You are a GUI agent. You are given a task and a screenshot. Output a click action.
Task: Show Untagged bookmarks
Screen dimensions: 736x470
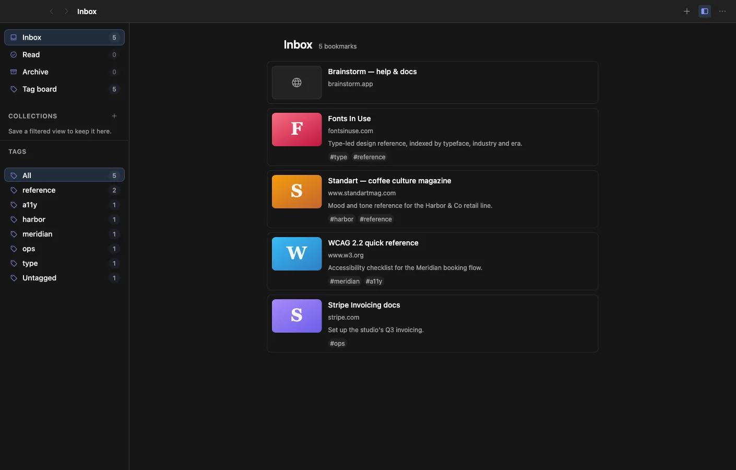coord(64,278)
